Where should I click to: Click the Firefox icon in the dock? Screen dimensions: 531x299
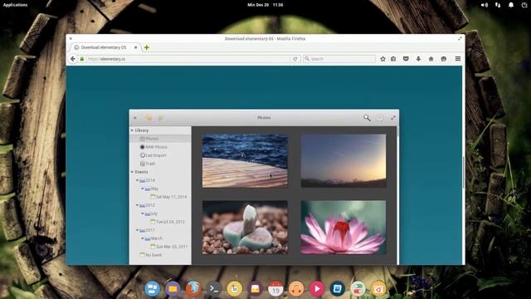[193, 289]
